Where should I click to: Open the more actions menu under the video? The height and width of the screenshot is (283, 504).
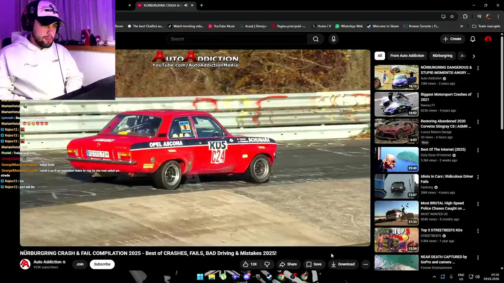coord(365,264)
